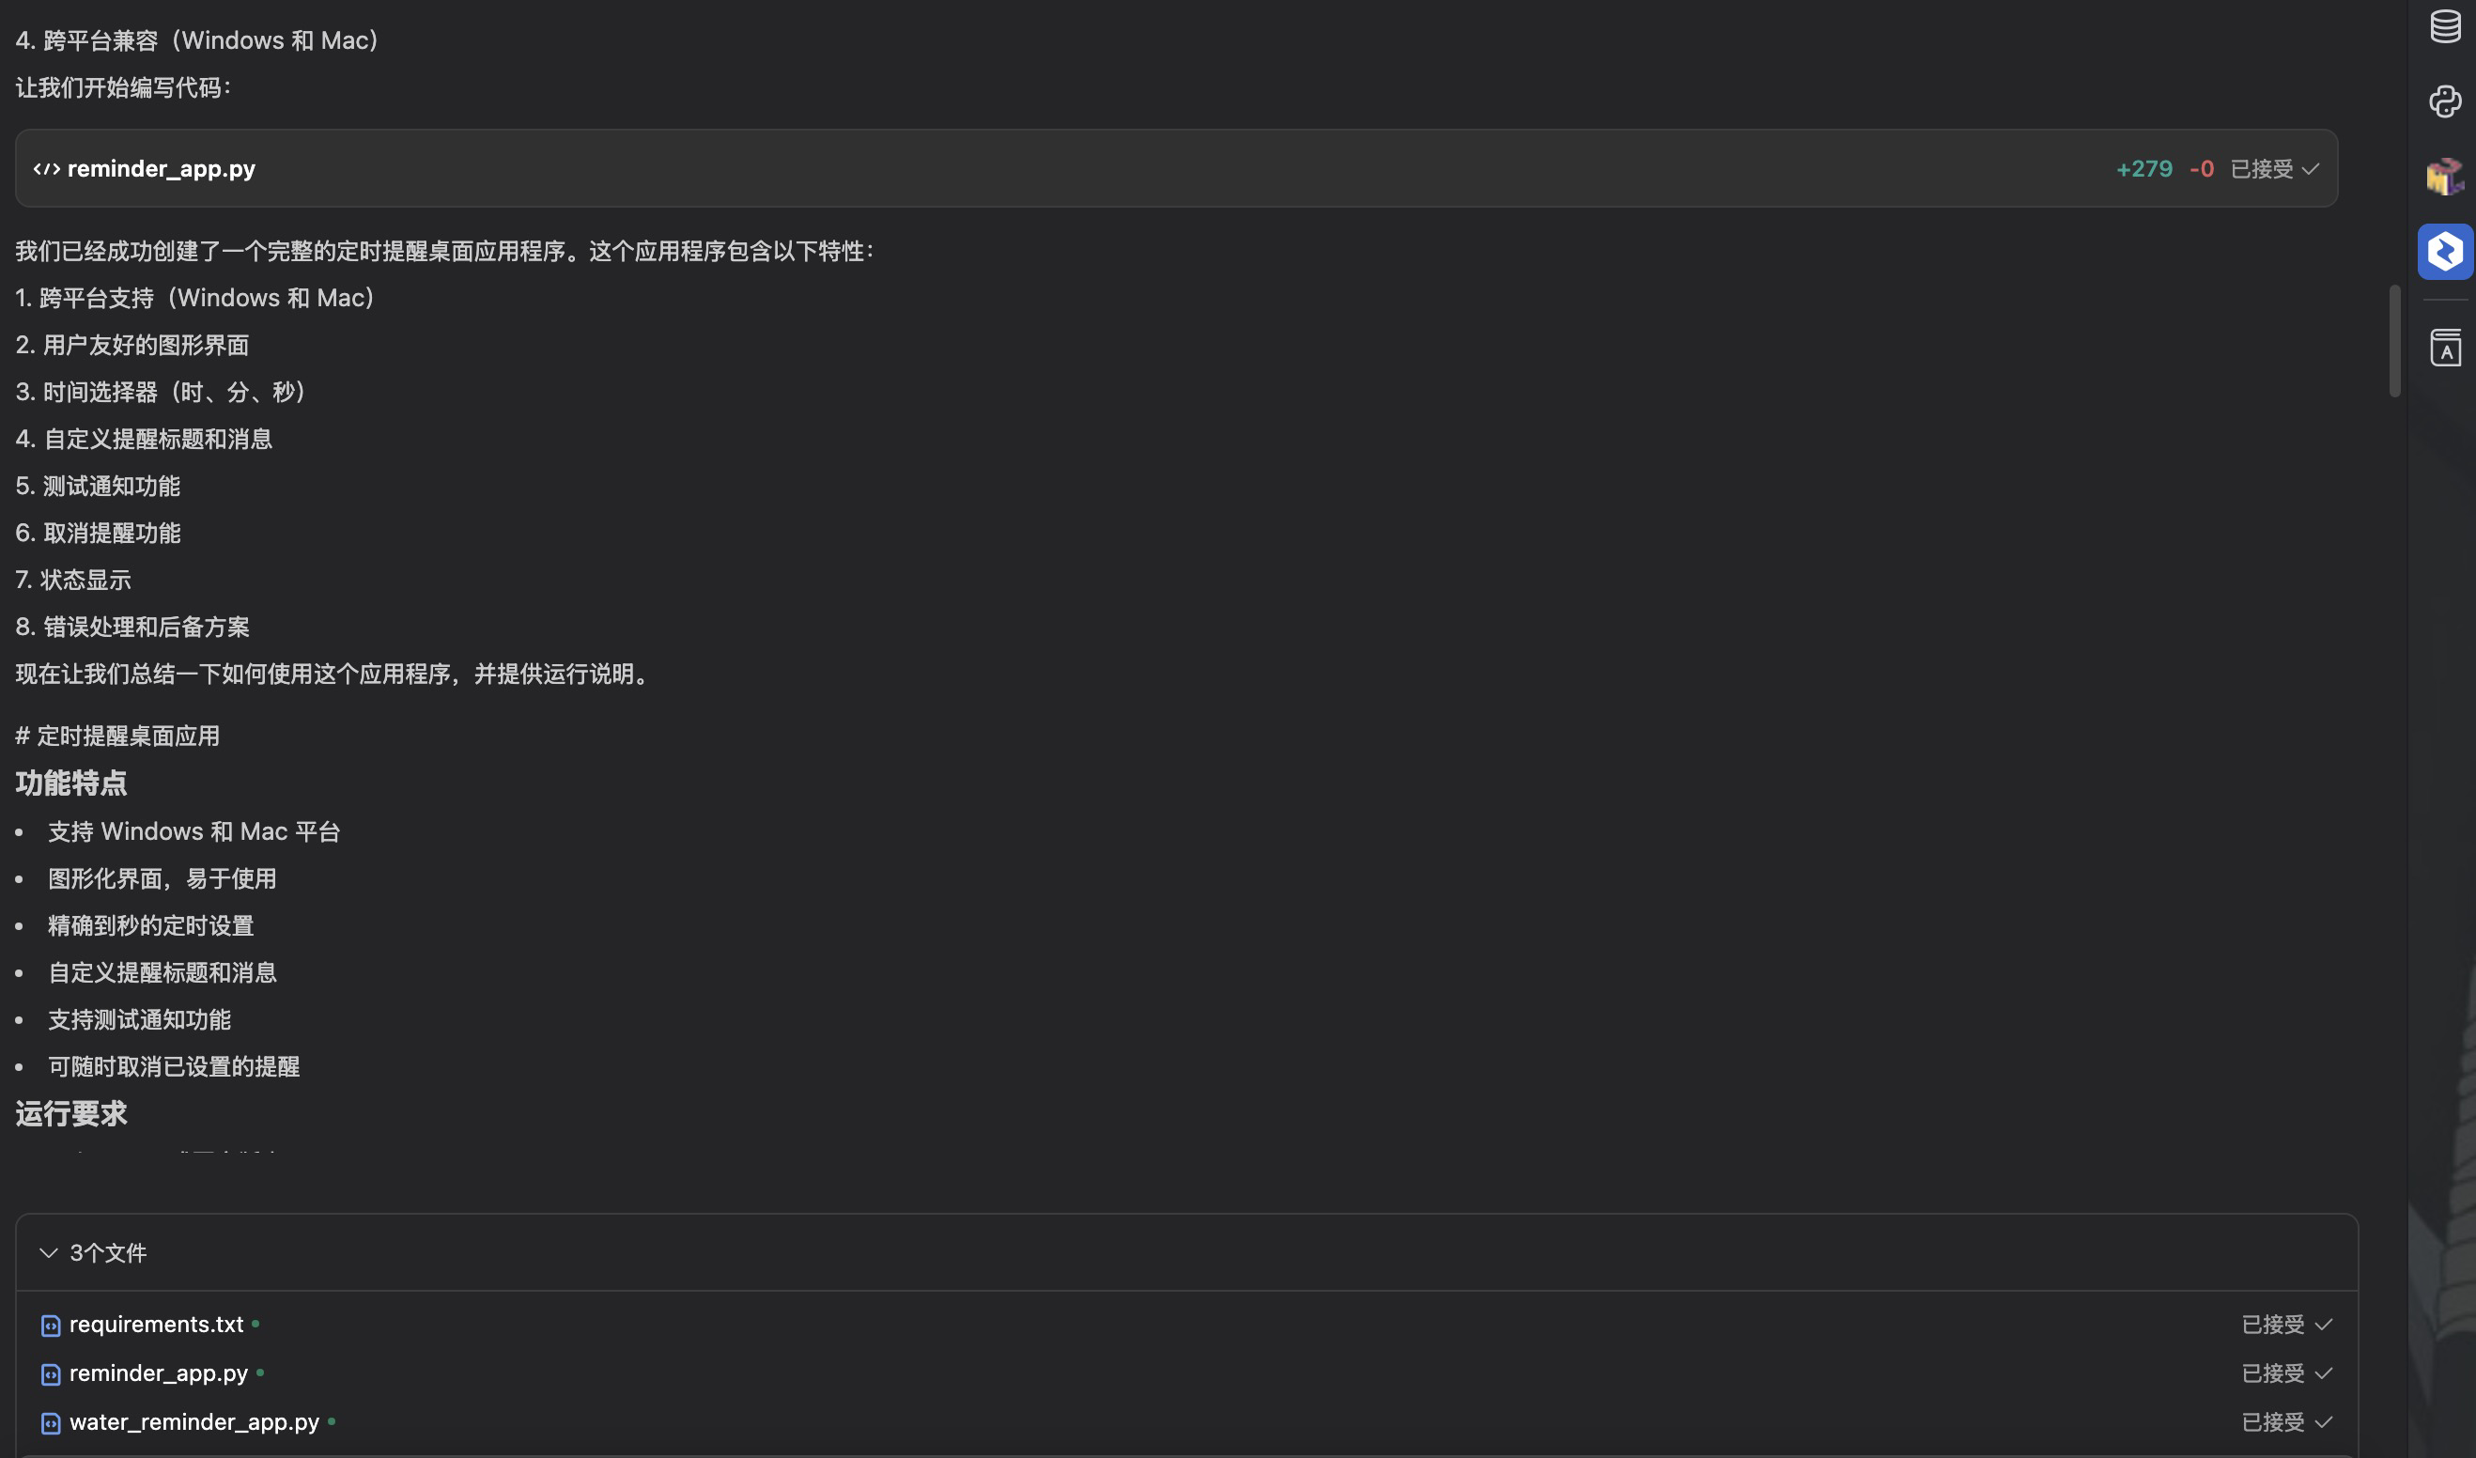This screenshot has width=2476, height=1458.
Task: Click the -0 removed lines indicator
Action: coord(2201,169)
